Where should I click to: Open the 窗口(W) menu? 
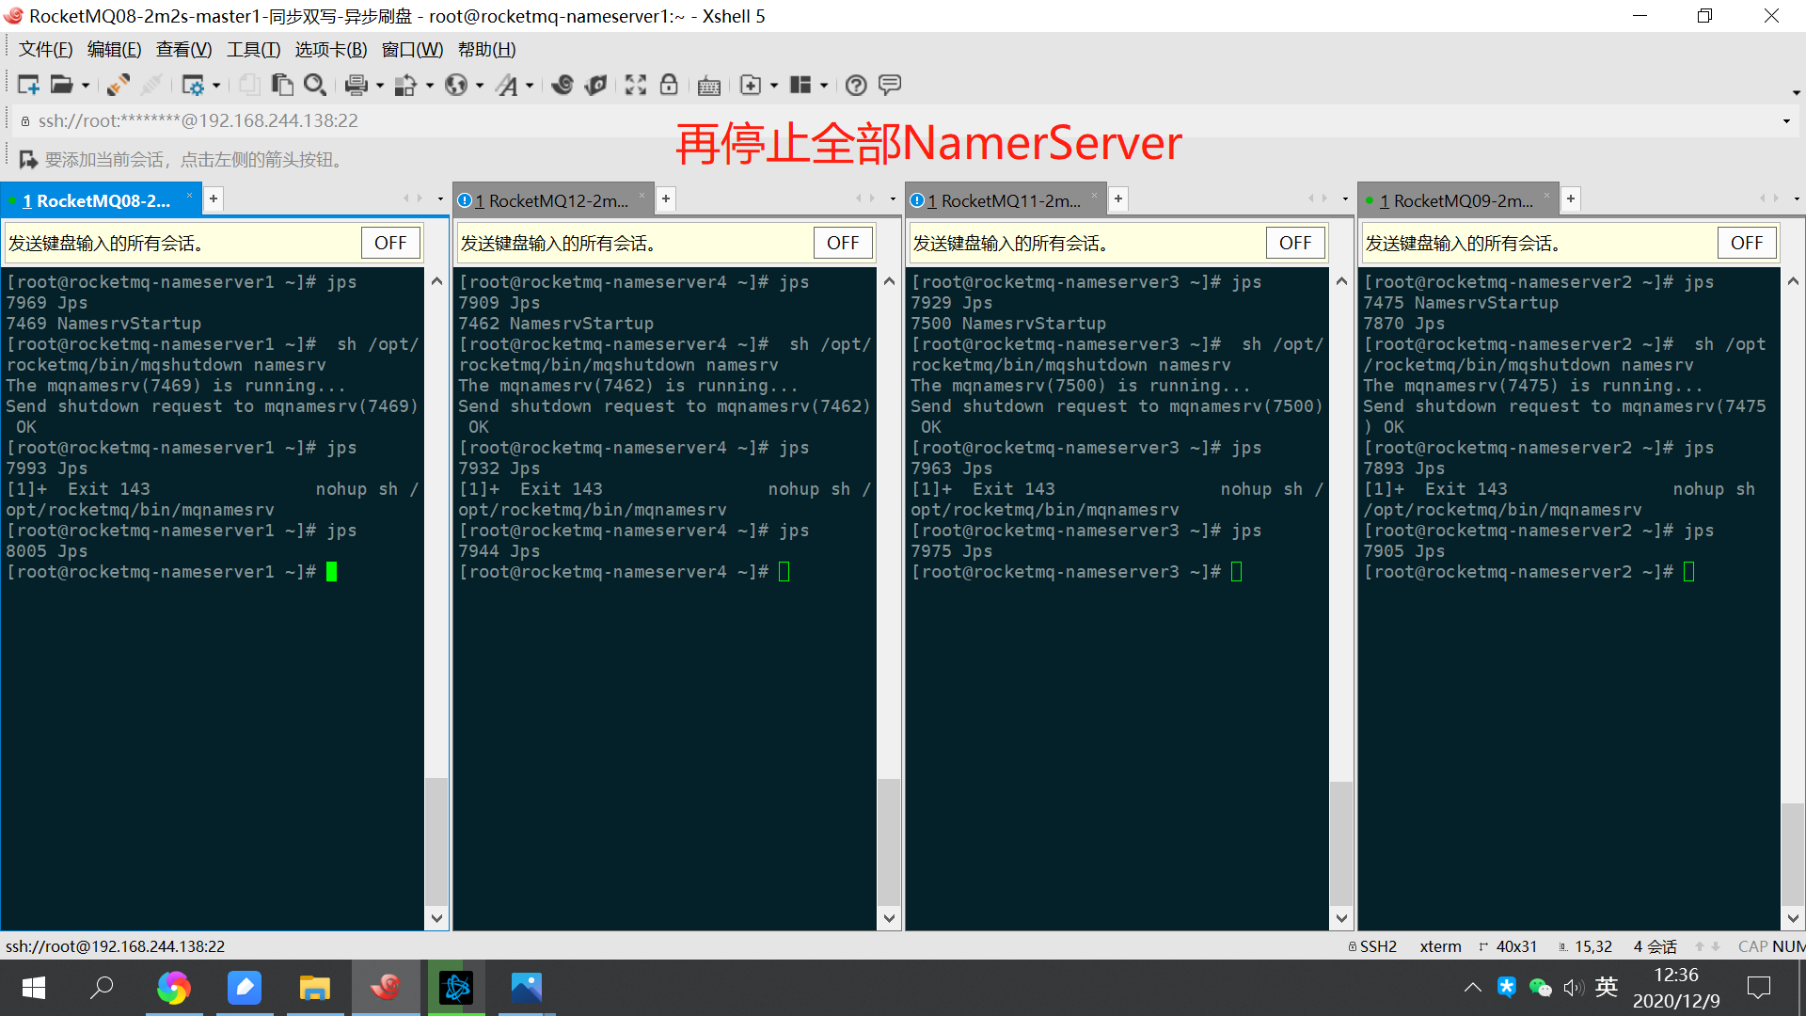click(412, 50)
